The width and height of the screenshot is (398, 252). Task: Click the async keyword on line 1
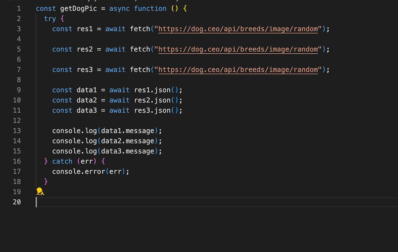click(119, 8)
